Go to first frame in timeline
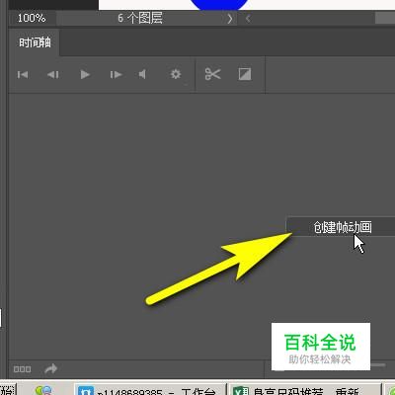The width and height of the screenshot is (395, 395). [23, 75]
